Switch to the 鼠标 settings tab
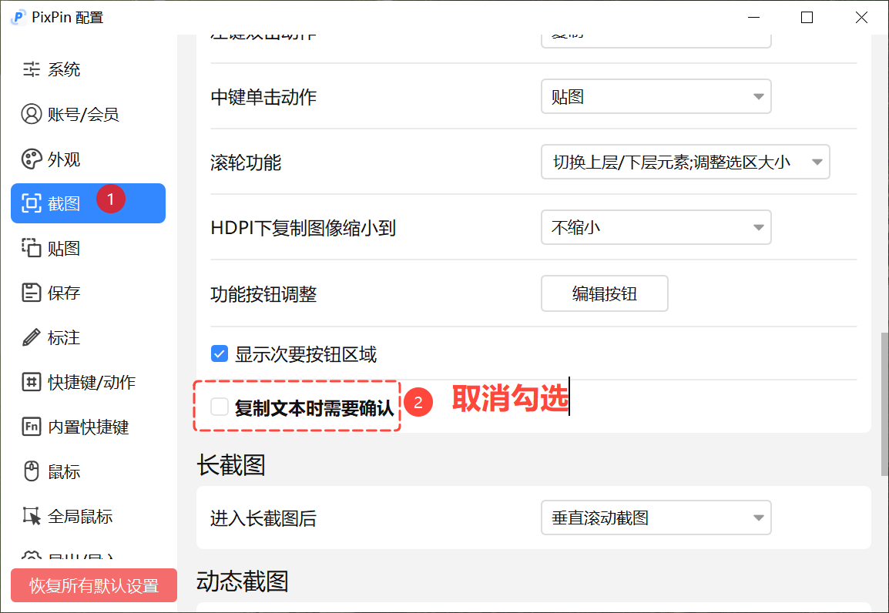This screenshot has width=889, height=613. [x=63, y=471]
